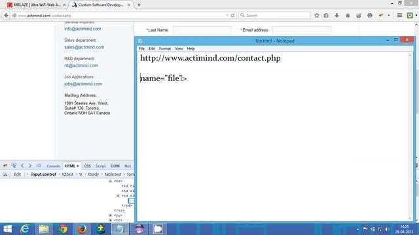419x235 pixels.
Task: Open the Downloads arrow icon
Action: click(x=337, y=16)
